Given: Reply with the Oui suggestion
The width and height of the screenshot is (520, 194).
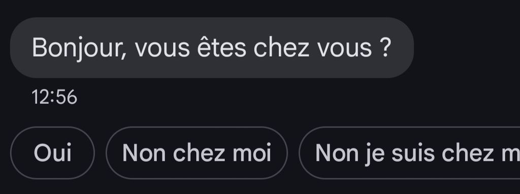Looking at the screenshot, I should click(52, 153).
